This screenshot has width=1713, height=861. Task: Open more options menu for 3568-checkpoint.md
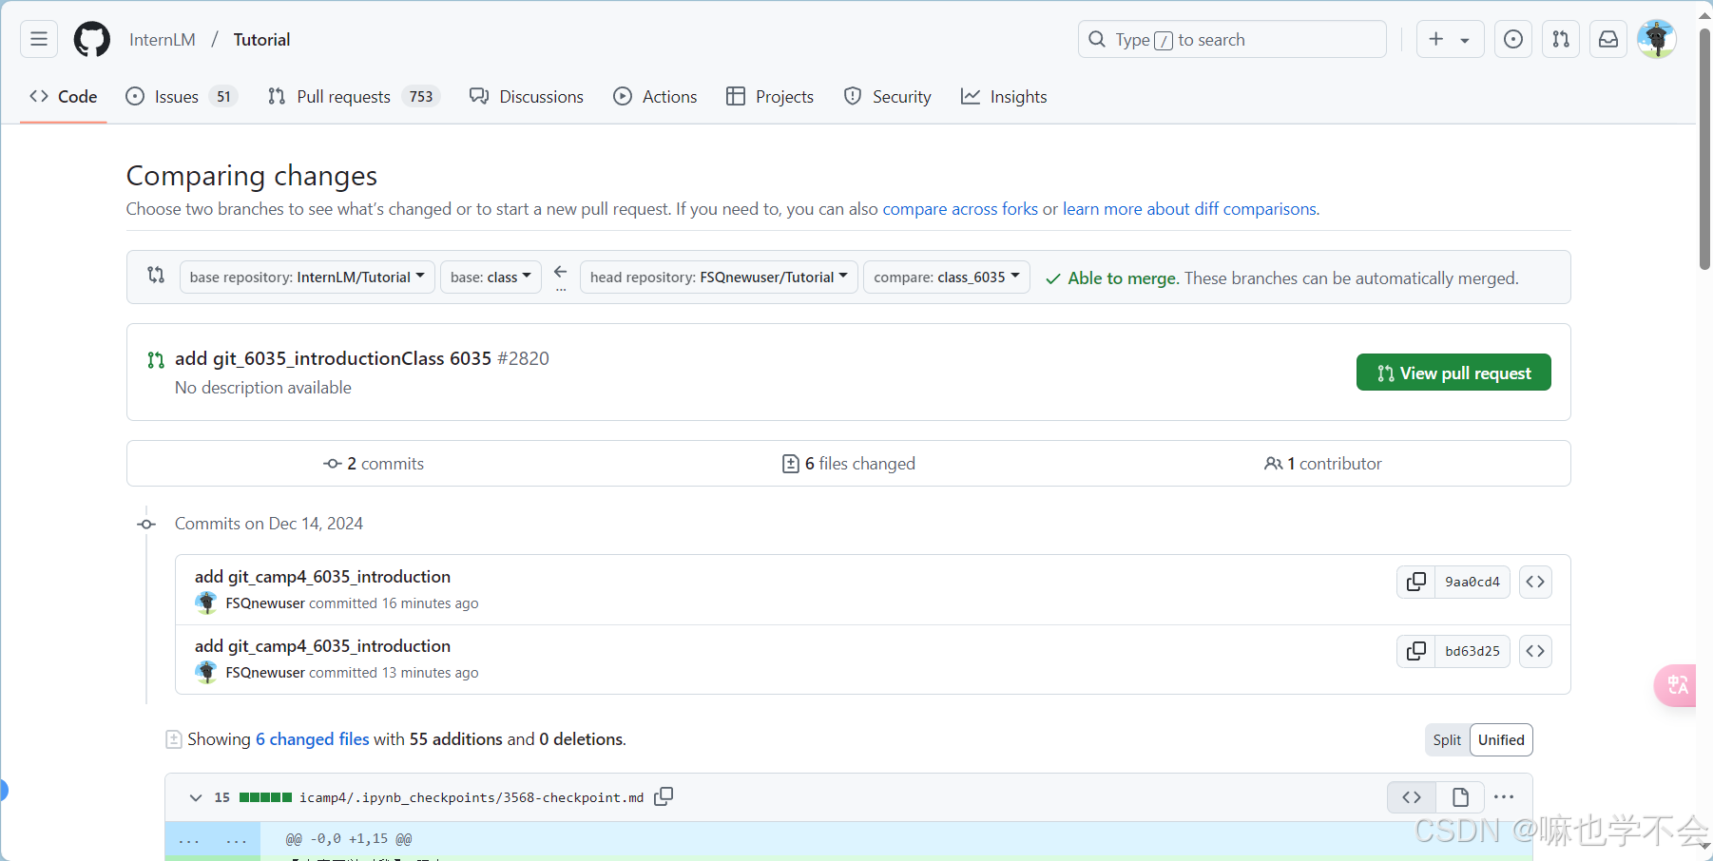click(x=1504, y=797)
